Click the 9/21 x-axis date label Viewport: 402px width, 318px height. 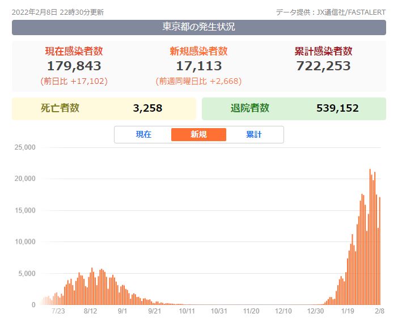[155, 311]
